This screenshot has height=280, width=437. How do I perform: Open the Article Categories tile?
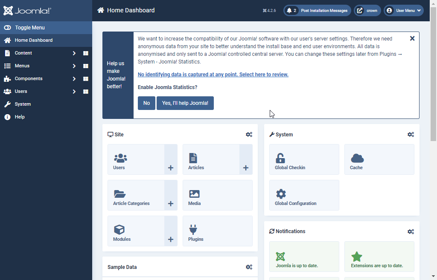[x=136, y=195]
